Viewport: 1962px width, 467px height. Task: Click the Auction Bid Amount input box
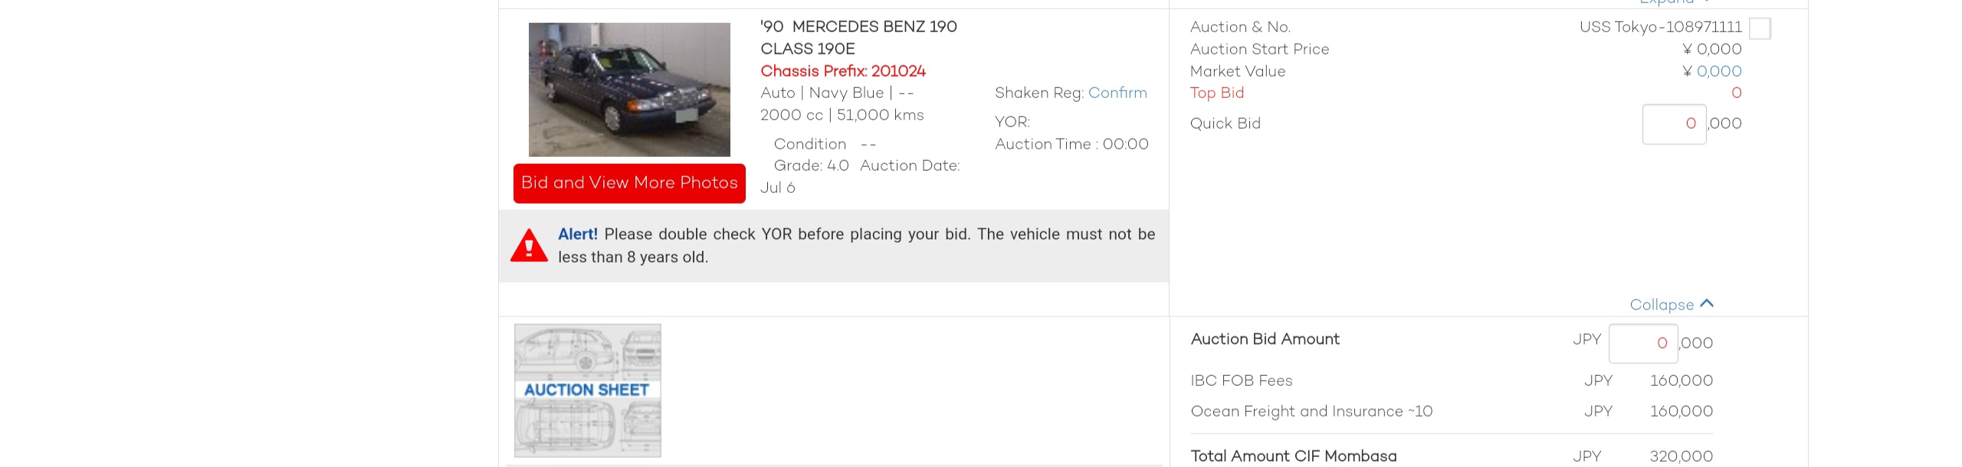coord(1643,343)
